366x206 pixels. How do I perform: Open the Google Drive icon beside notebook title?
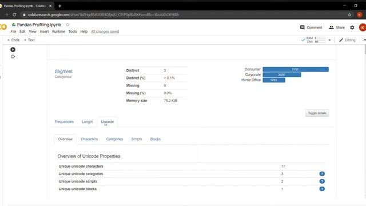(x=14, y=25)
